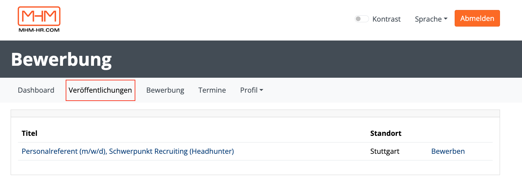Click the Sprache dropdown caret arrow
This screenshot has height=184, width=522.
445,19
